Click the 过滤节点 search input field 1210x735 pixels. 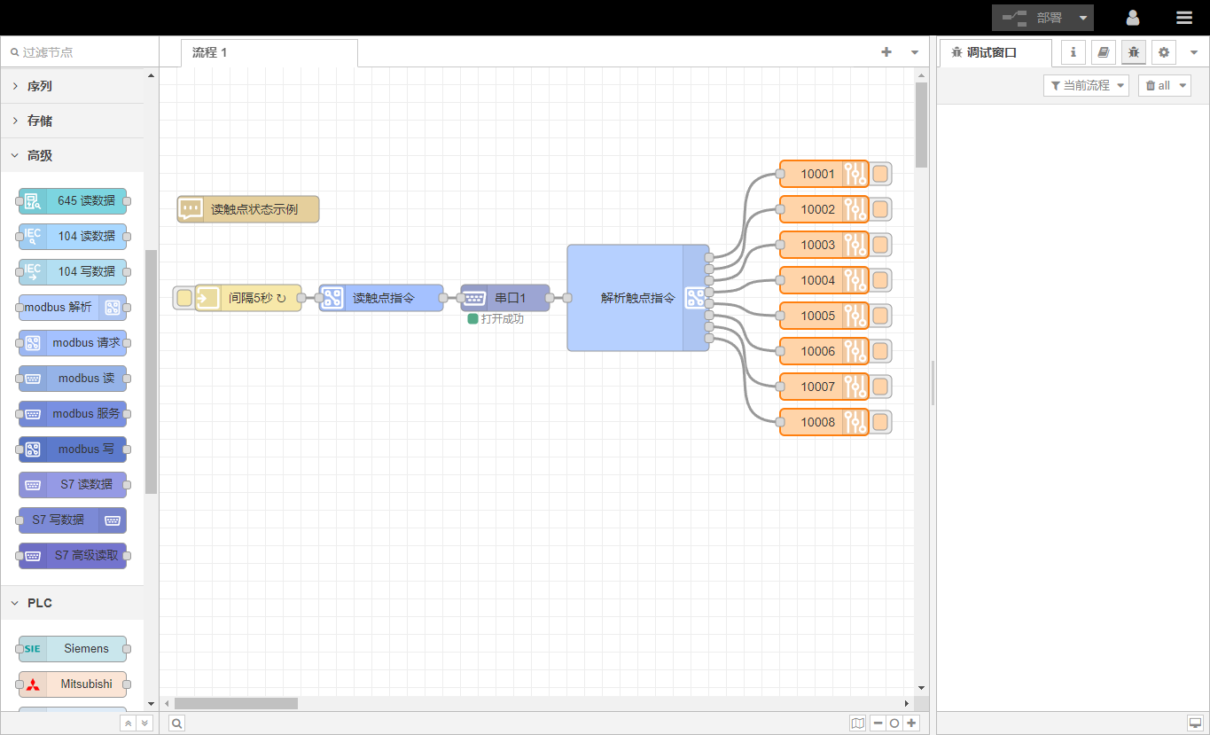(x=82, y=52)
